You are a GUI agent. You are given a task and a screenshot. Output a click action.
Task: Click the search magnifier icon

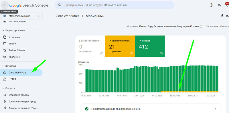point(60,5)
